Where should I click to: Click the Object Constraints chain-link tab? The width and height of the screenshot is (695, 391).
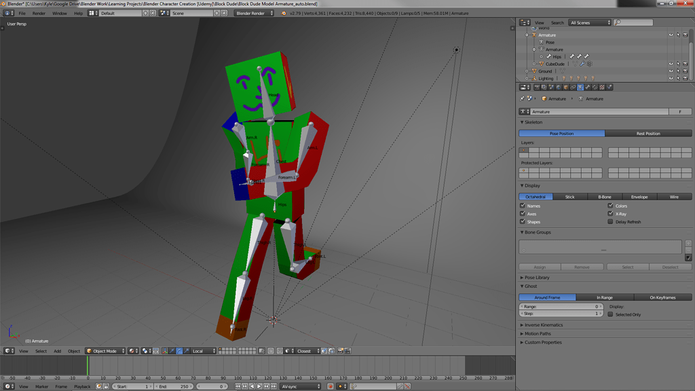pos(572,87)
